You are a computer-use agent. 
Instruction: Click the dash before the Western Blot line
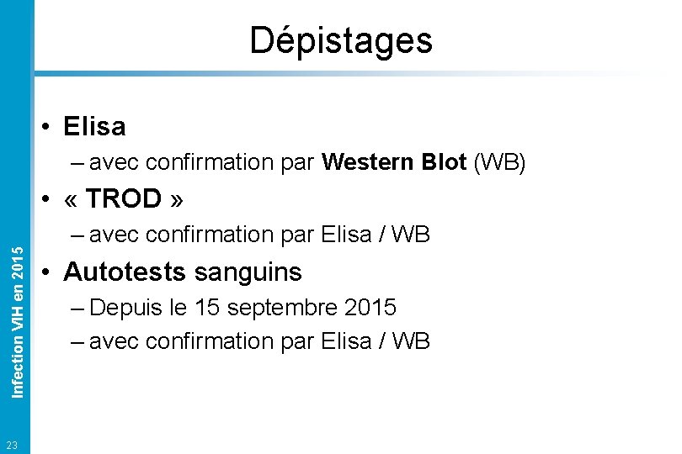pos(77,161)
